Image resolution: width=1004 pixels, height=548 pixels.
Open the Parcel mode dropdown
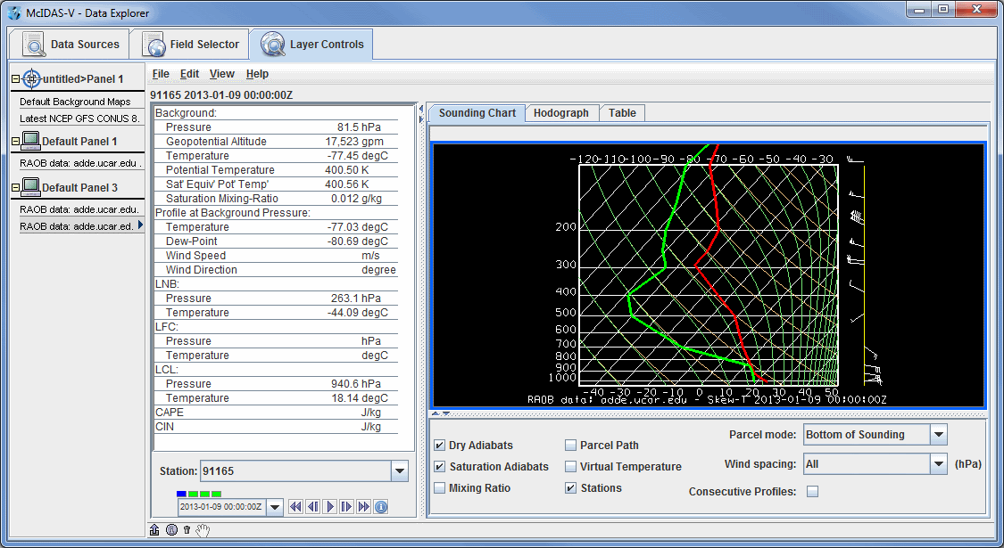point(938,435)
